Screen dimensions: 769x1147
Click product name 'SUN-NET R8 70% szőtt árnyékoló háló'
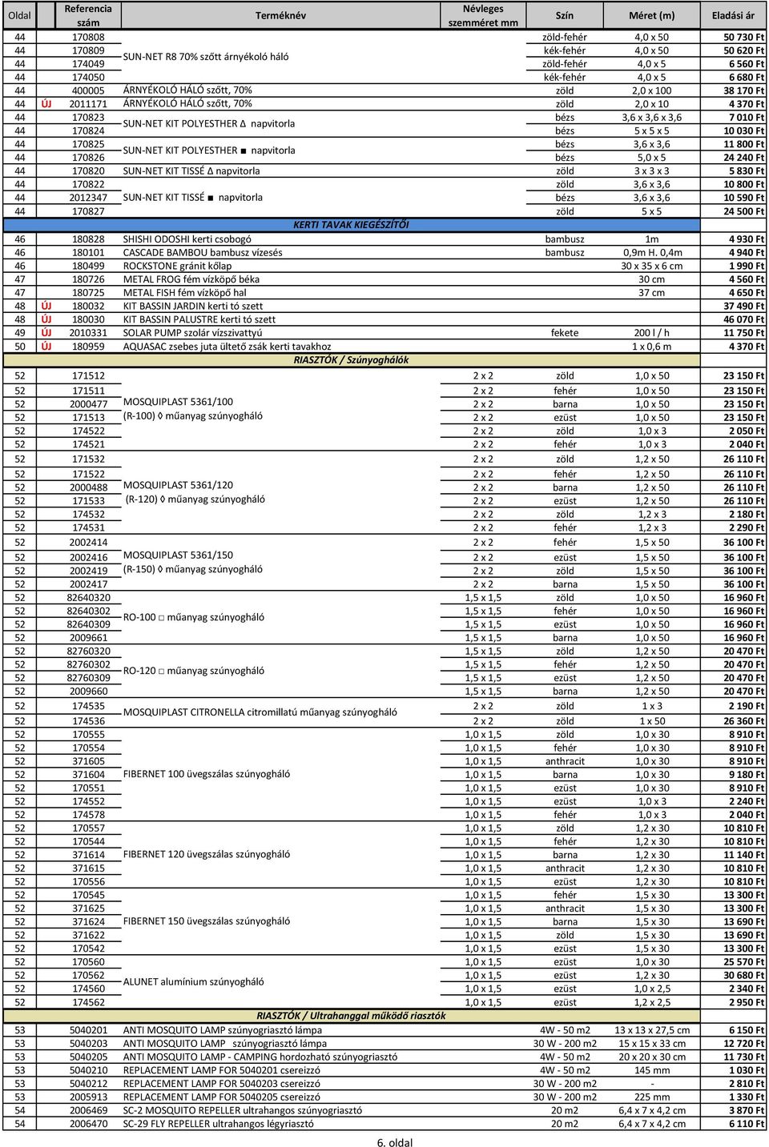(x=206, y=57)
